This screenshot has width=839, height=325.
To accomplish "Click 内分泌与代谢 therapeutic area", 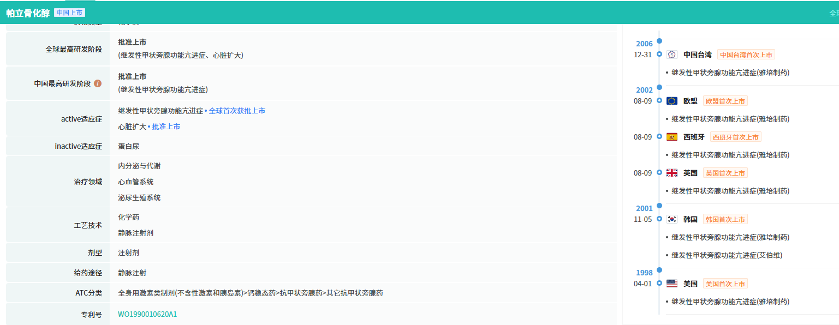I will point(139,166).
